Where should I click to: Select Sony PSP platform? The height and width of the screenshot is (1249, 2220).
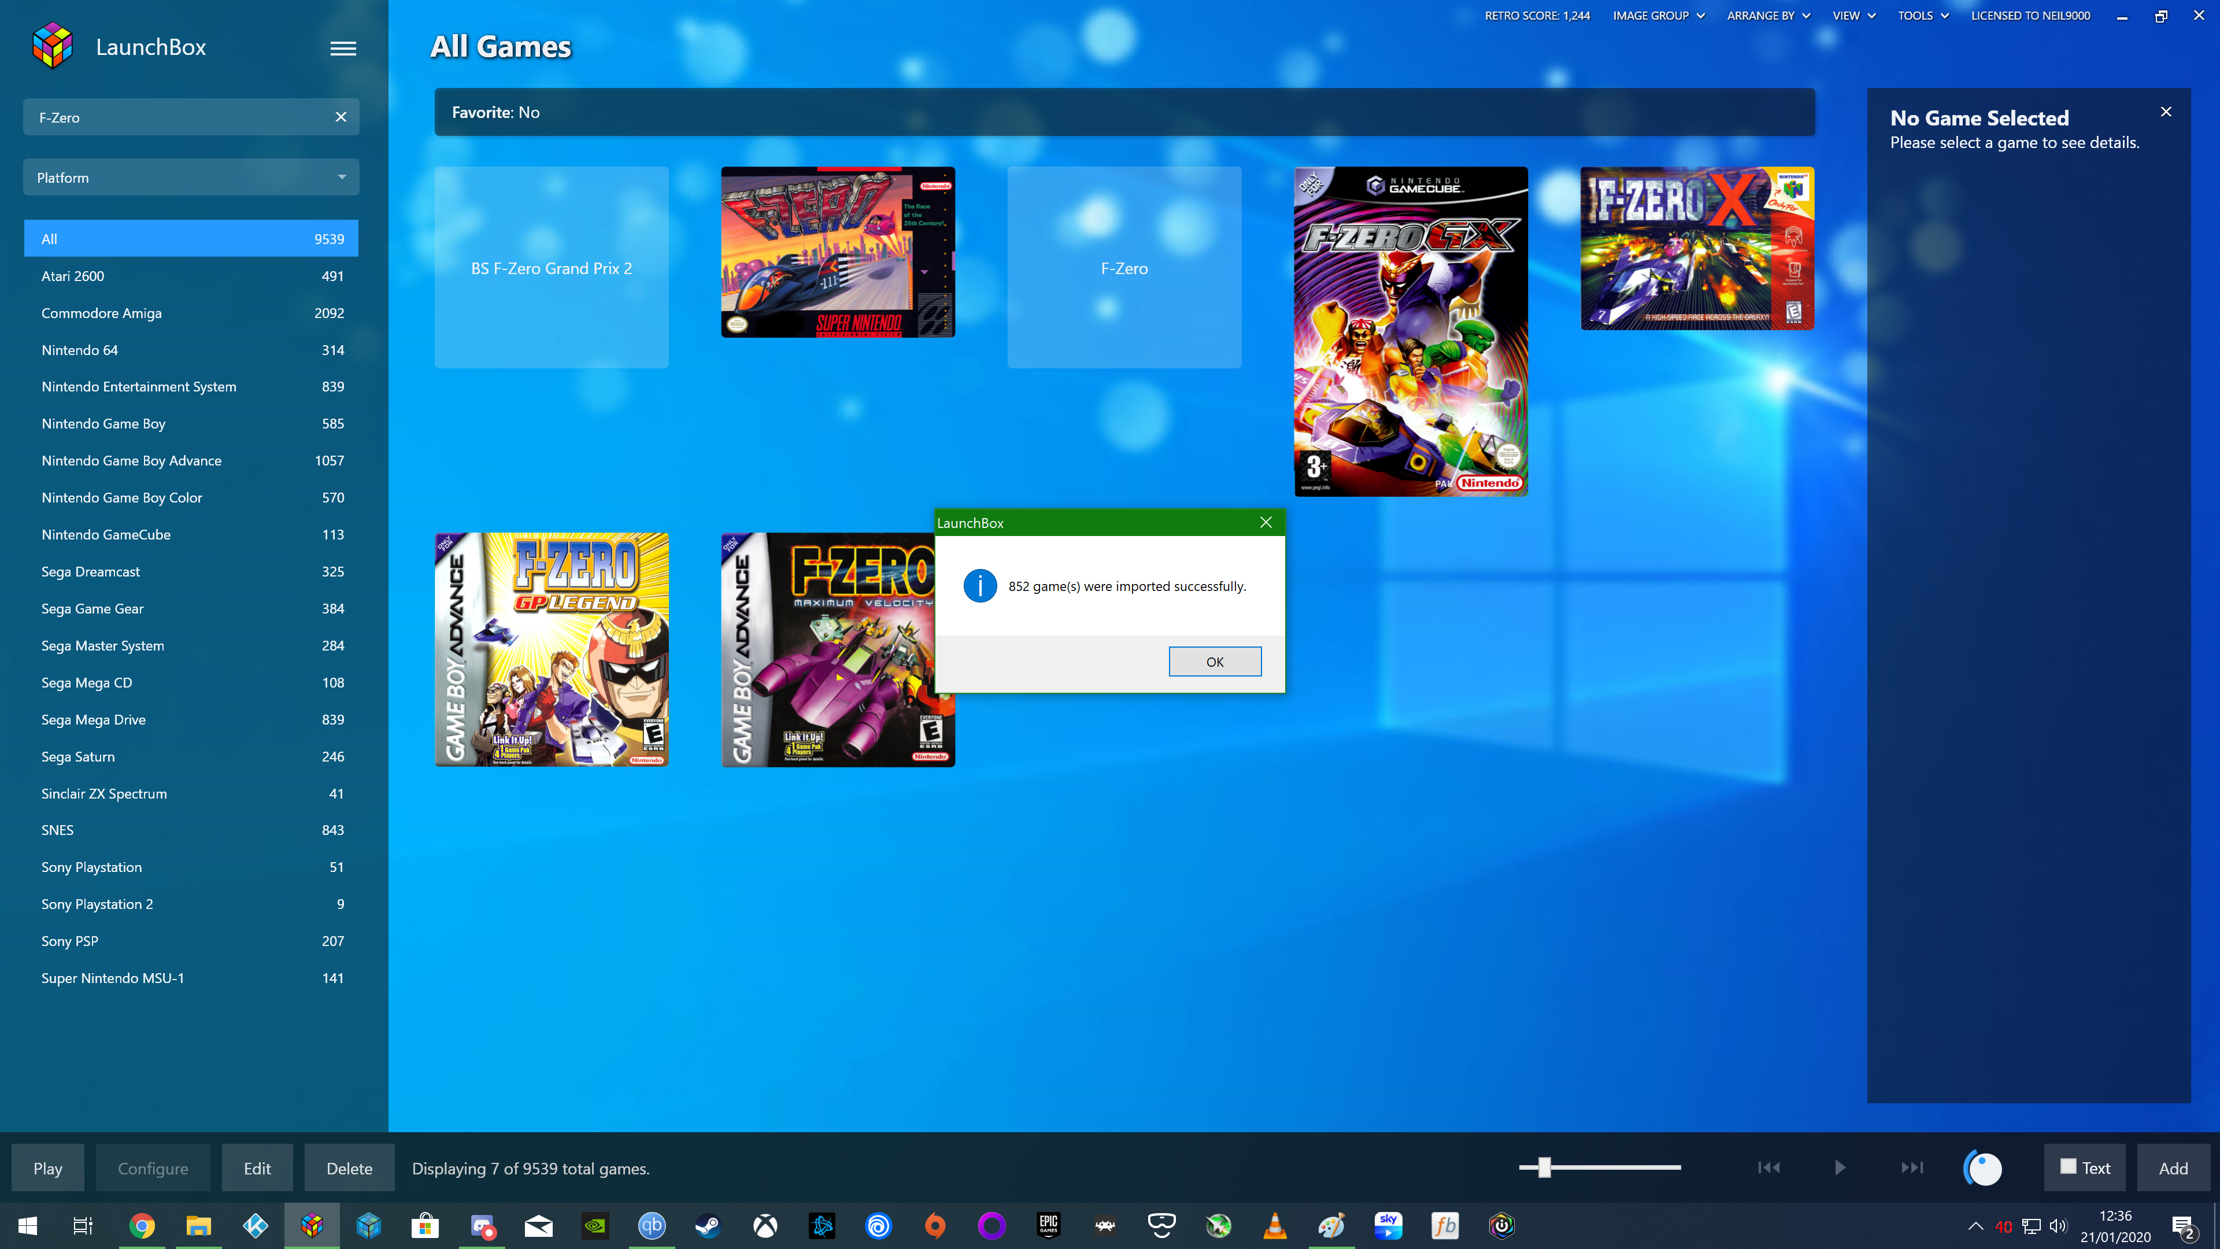click(x=191, y=941)
